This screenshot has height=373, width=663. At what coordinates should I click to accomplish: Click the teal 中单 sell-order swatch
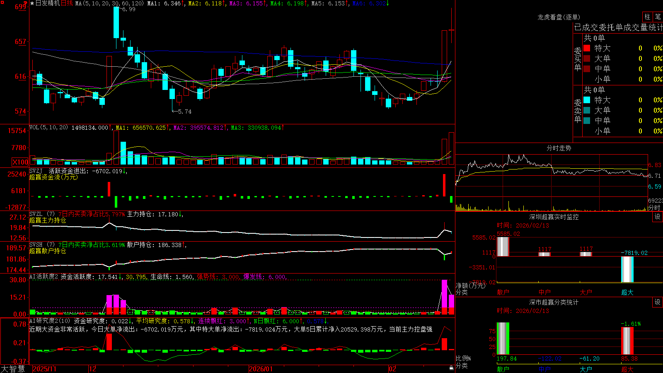pos(587,121)
